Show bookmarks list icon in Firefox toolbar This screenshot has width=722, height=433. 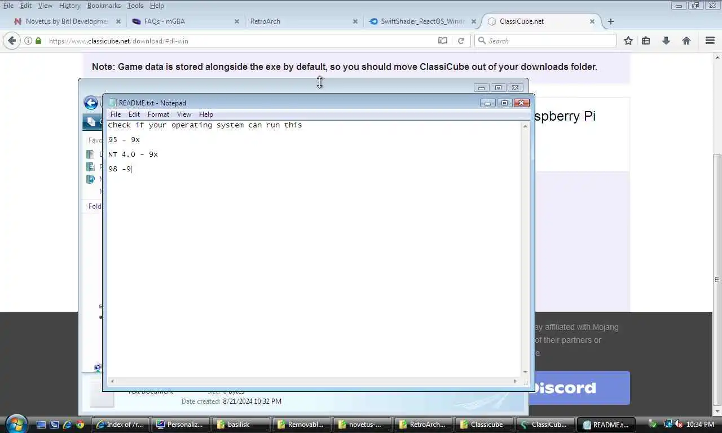coord(646,41)
